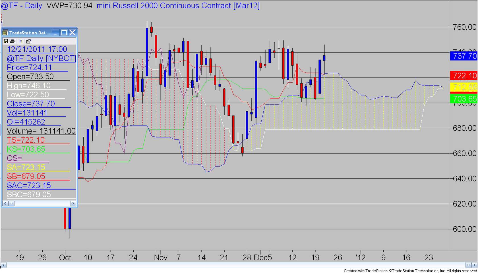The width and height of the screenshot is (478, 273).
Task: Click the chart's bottom-right scroll arrow
Action: (474, 265)
